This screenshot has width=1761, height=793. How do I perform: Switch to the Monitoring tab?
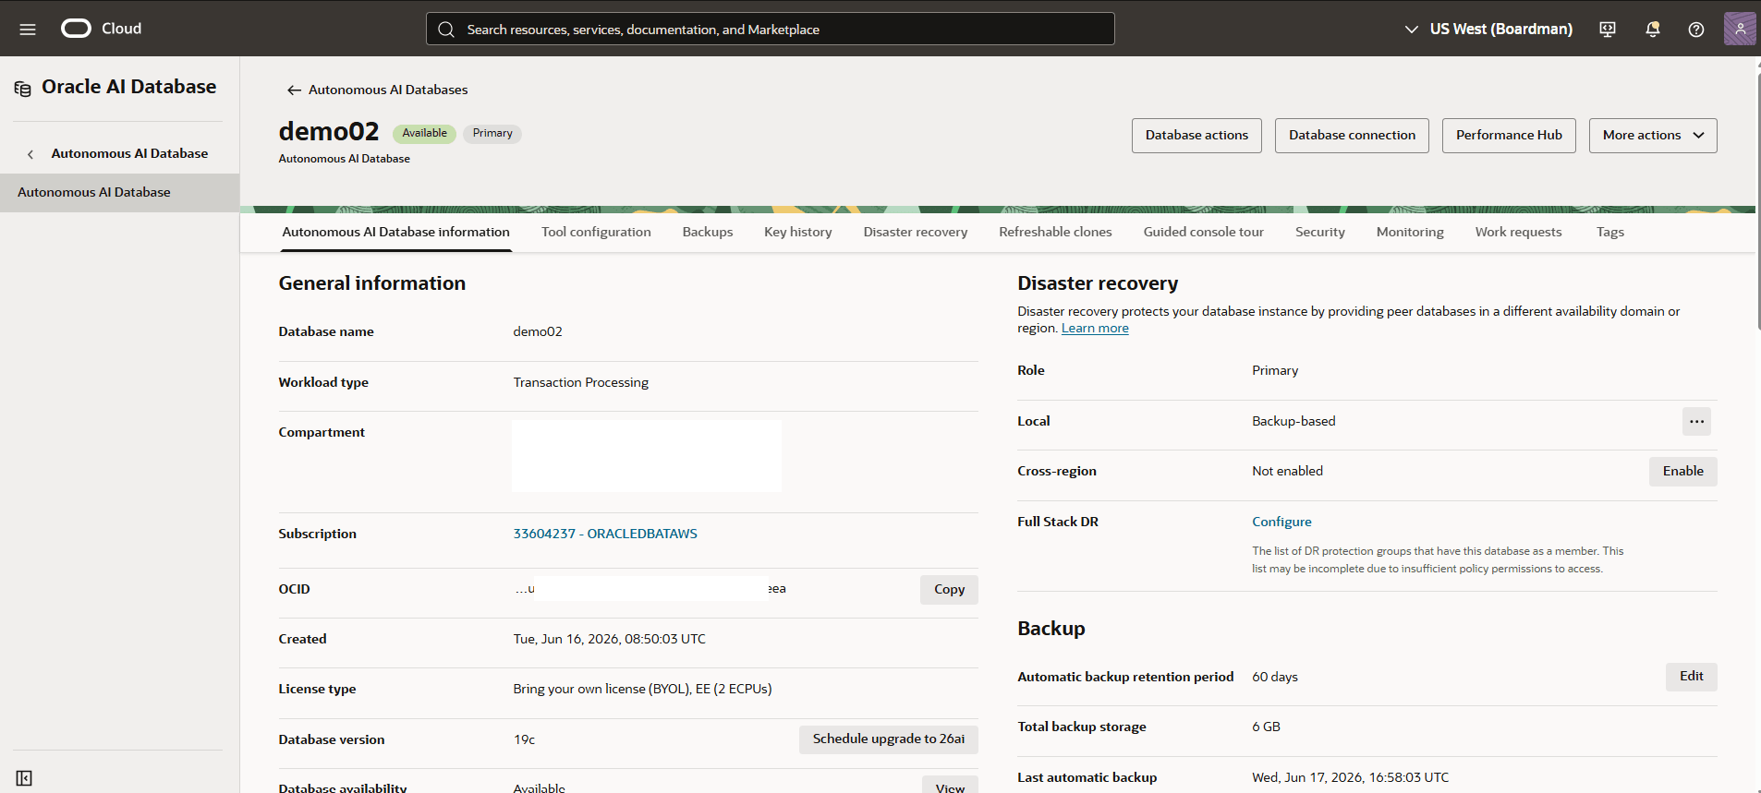pos(1410,233)
